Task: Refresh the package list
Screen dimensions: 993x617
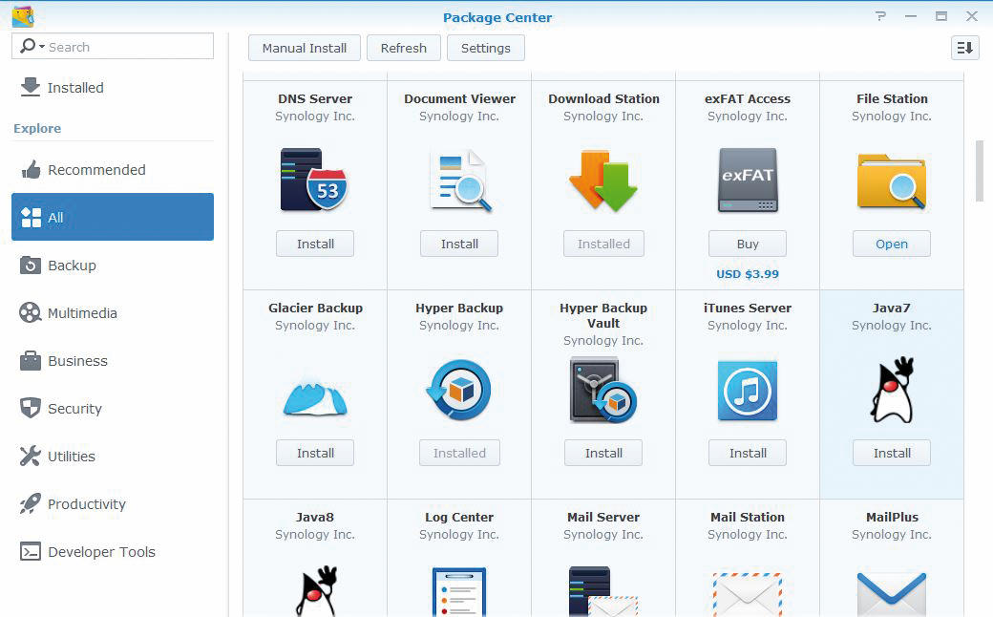Action: tap(403, 48)
